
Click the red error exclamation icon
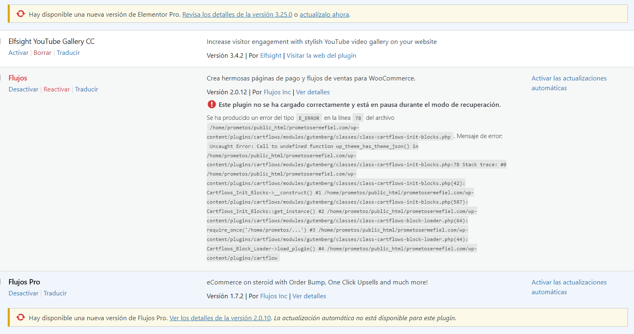[212, 104]
